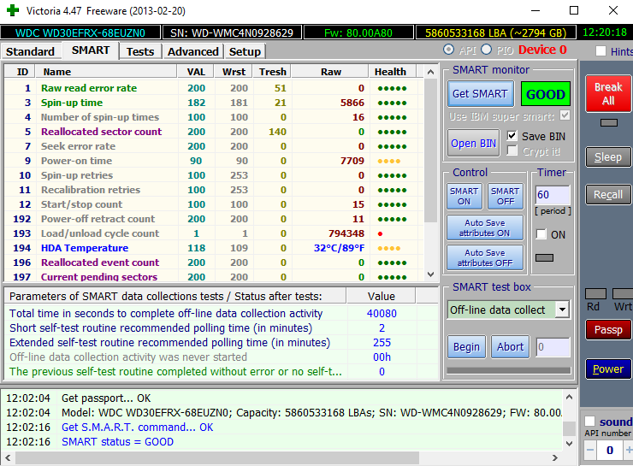The width and height of the screenshot is (633, 466).
Task: Select Load/unload cycle count row
Action: pos(214,233)
